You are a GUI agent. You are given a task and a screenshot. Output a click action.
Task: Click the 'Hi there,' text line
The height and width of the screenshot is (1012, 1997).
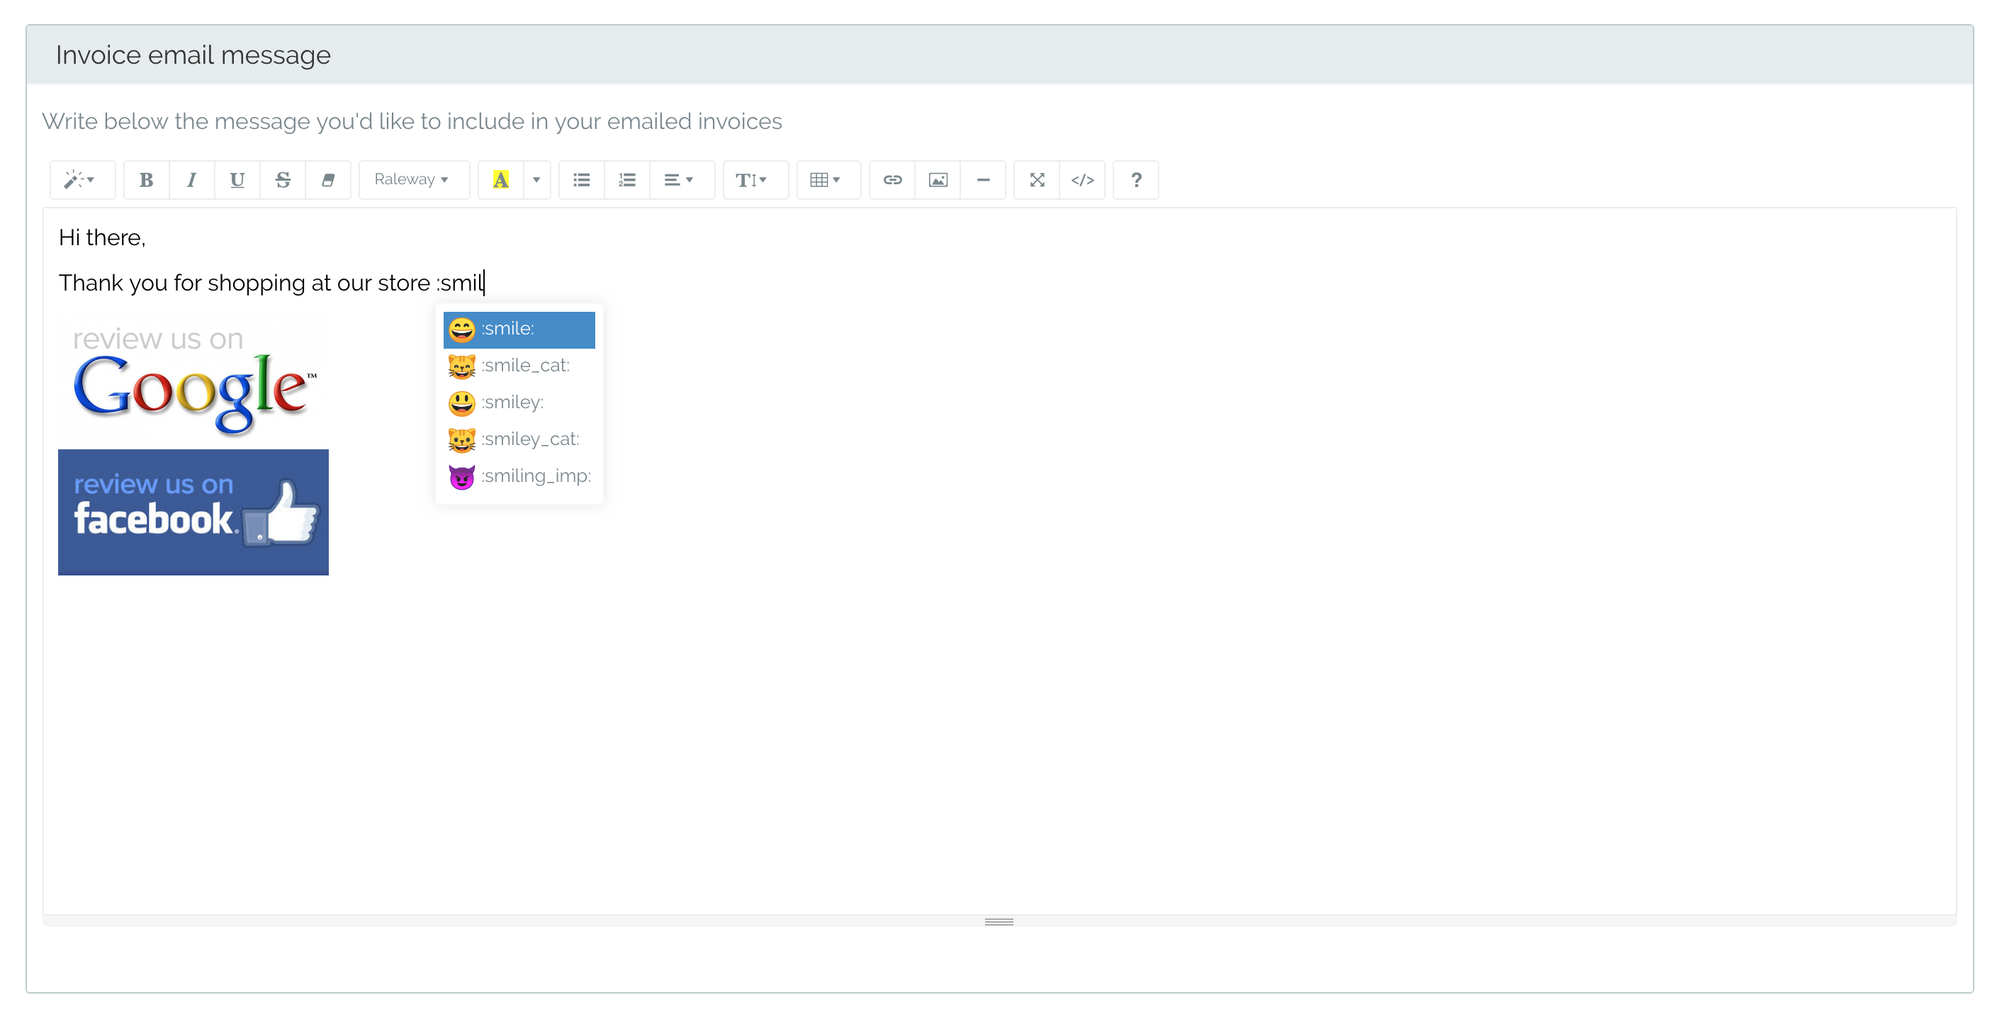[102, 237]
